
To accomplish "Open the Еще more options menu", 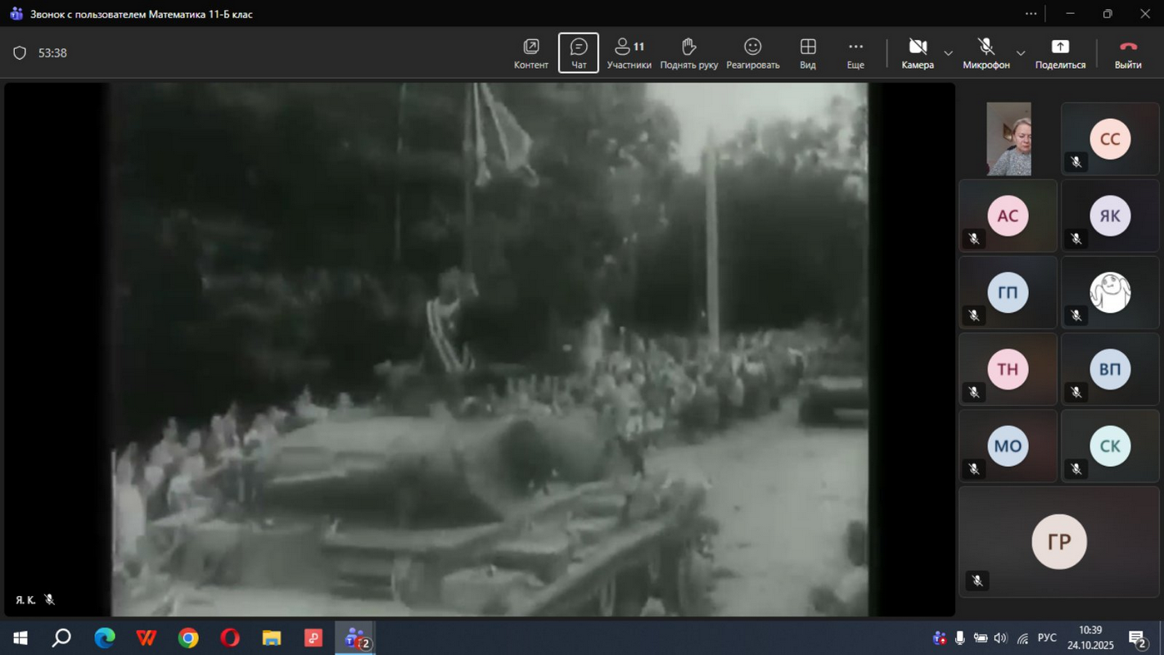I will coord(855,53).
